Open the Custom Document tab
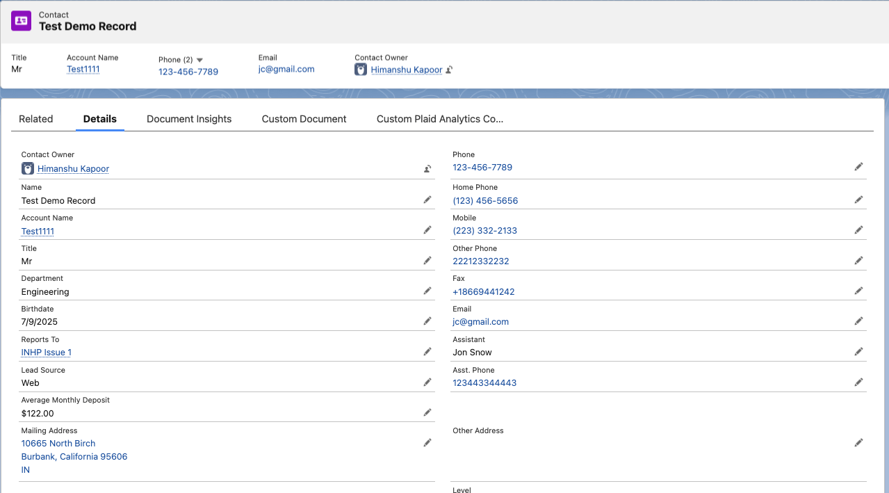Viewport: 889px width, 493px height. pyautogui.click(x=304, y=119)
